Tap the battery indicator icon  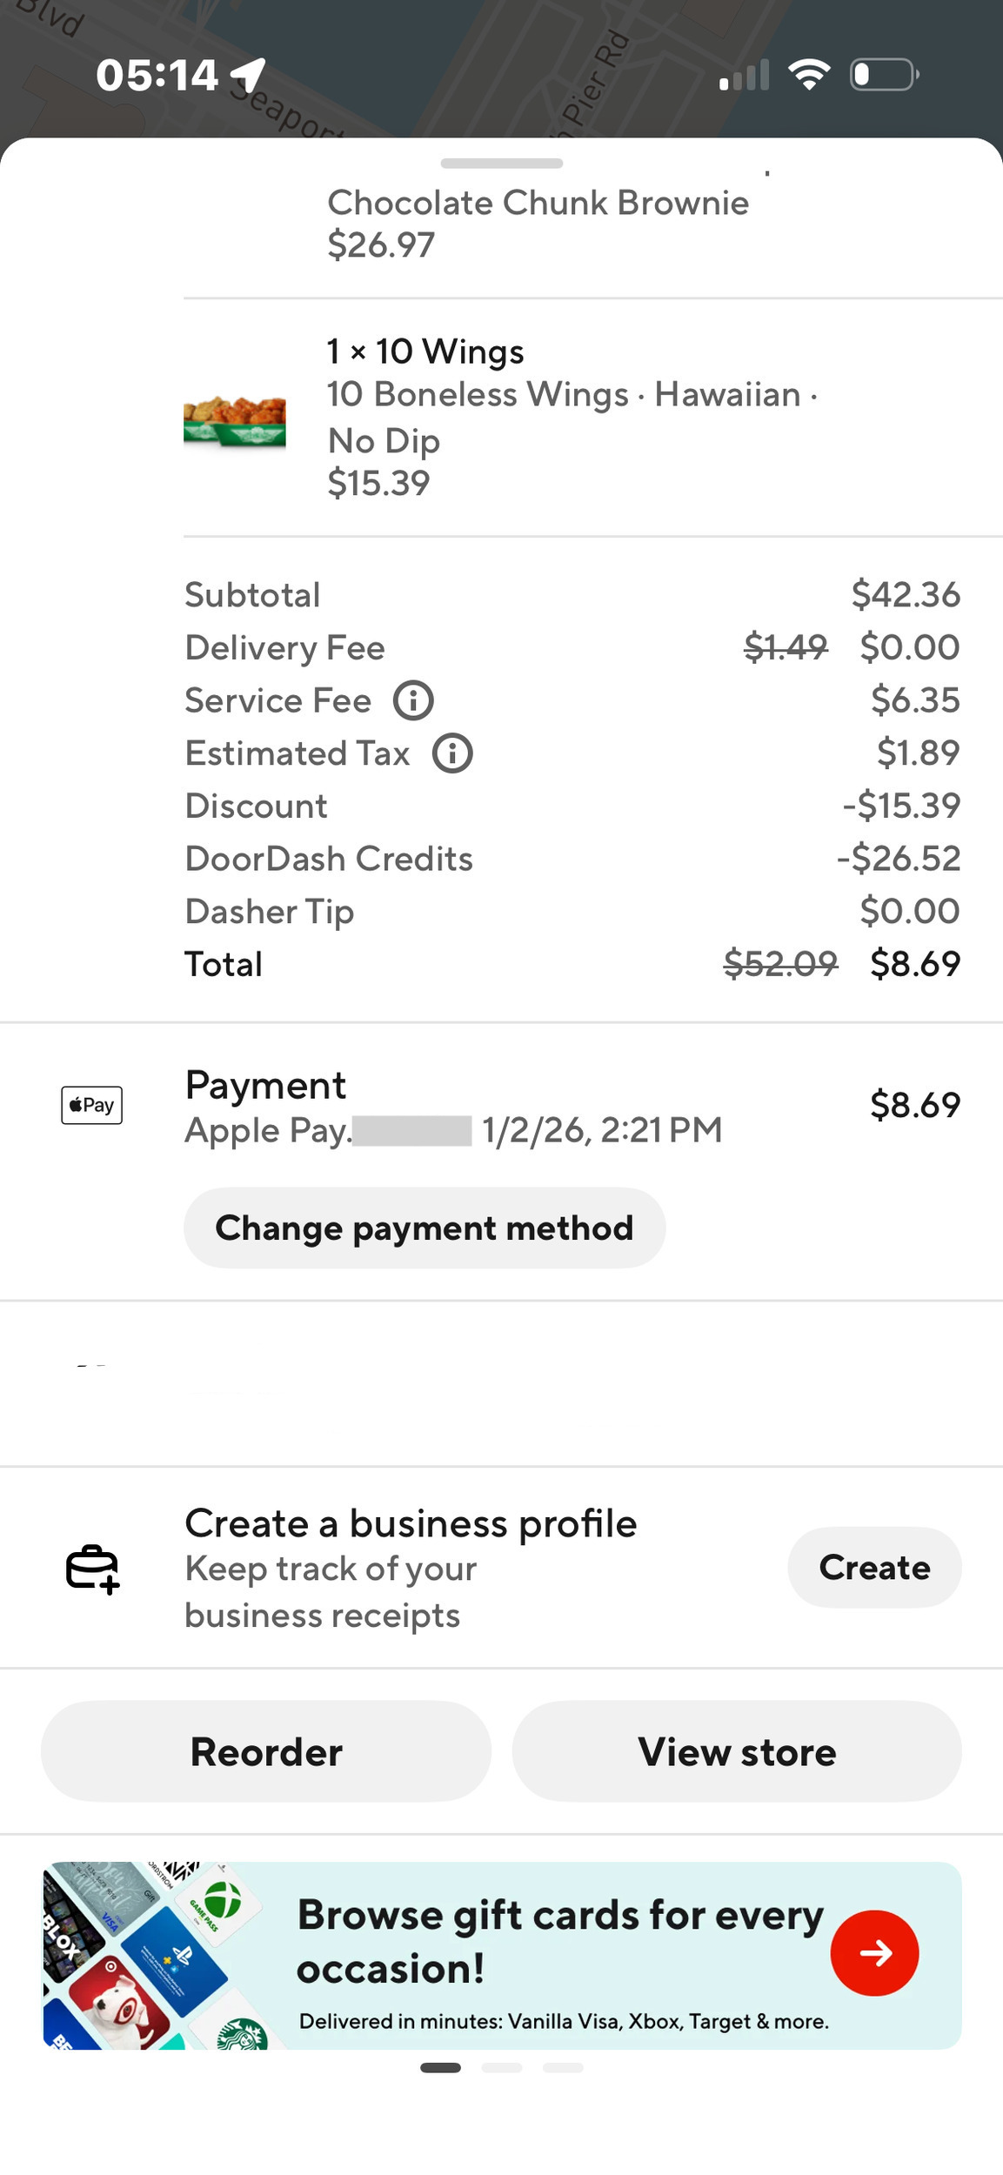[884, 75]
